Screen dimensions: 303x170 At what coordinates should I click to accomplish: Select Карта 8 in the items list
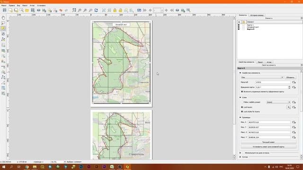(x=250, y=29)
